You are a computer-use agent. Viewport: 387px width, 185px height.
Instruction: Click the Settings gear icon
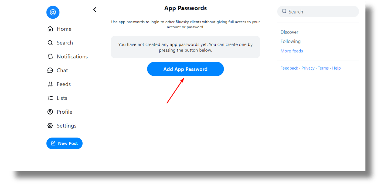[50, 126]
